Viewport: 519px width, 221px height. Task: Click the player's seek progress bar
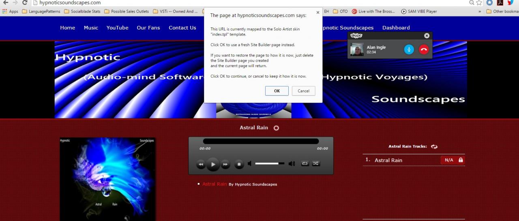pyautogui.click(x=261, y=141)
